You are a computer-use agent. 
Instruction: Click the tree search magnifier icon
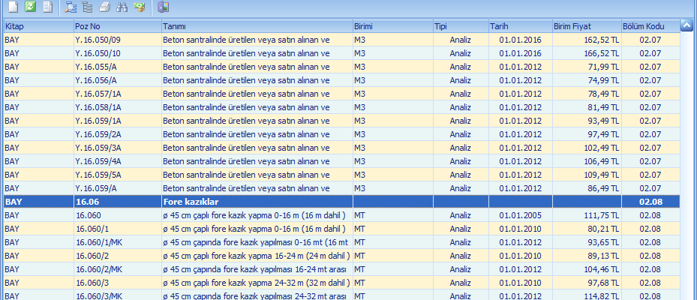[x=71, y=8]
